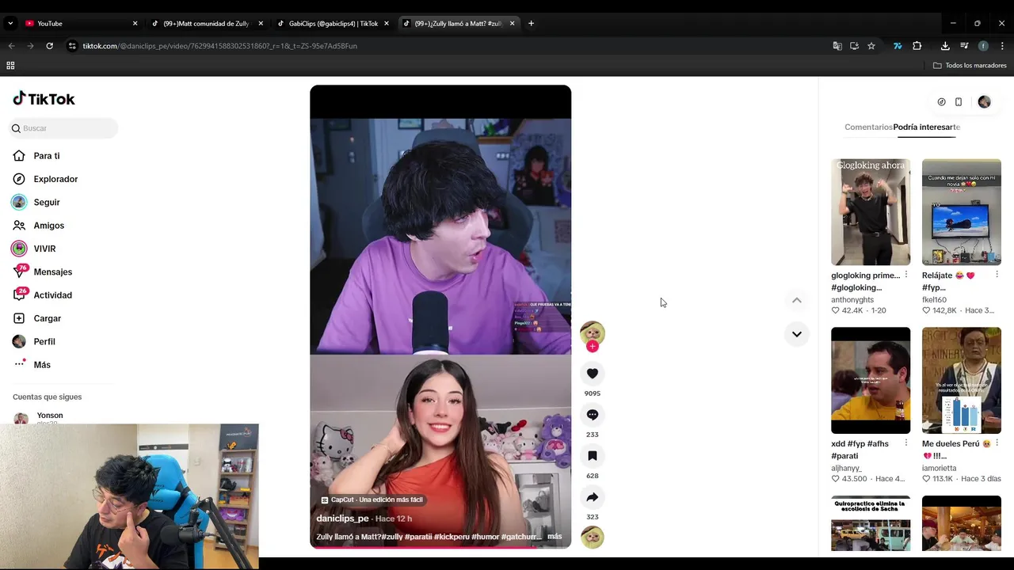Open the Chrome three-dot menu

click(x=1002, y=46)
